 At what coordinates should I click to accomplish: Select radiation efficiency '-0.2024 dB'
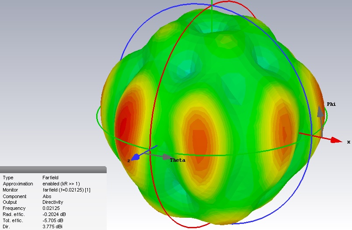coord(54,214)
